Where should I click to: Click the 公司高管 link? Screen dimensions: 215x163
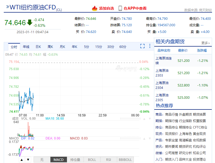pyautogui.click(x=171, y=153)
